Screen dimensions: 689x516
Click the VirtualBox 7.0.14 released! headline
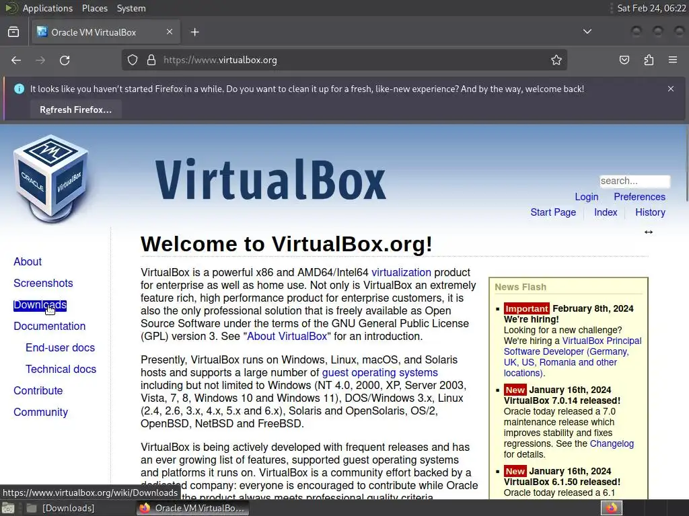(562, 400)
